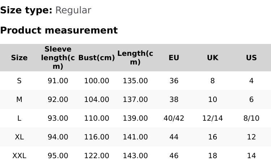Viewport: 271px width, 165px height.
Task: Click the Length(cm) column header
Action: point(135,58)
